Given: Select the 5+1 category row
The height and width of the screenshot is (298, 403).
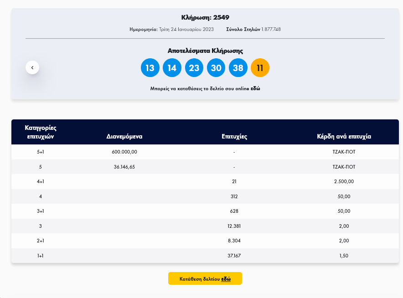Looking at the screenshot, I should click(x=41, y=152).
